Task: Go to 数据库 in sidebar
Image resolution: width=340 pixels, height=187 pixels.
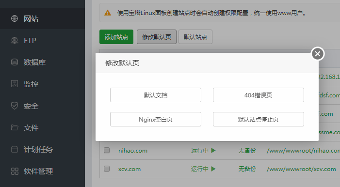Action: pos(42,62)
